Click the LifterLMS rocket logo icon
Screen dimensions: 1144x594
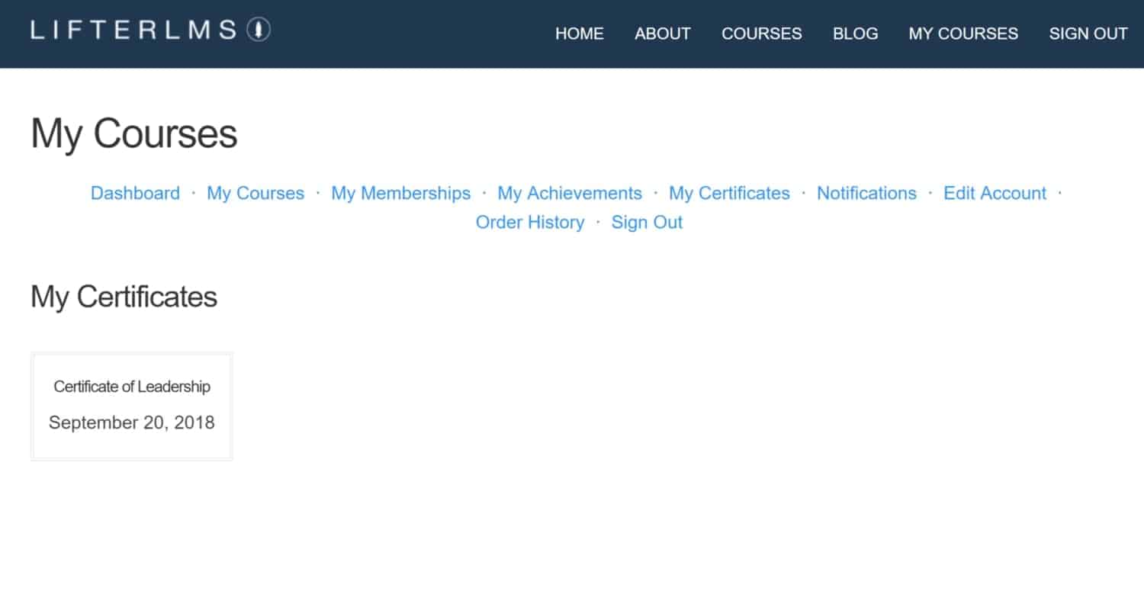[x=259, y=30]
